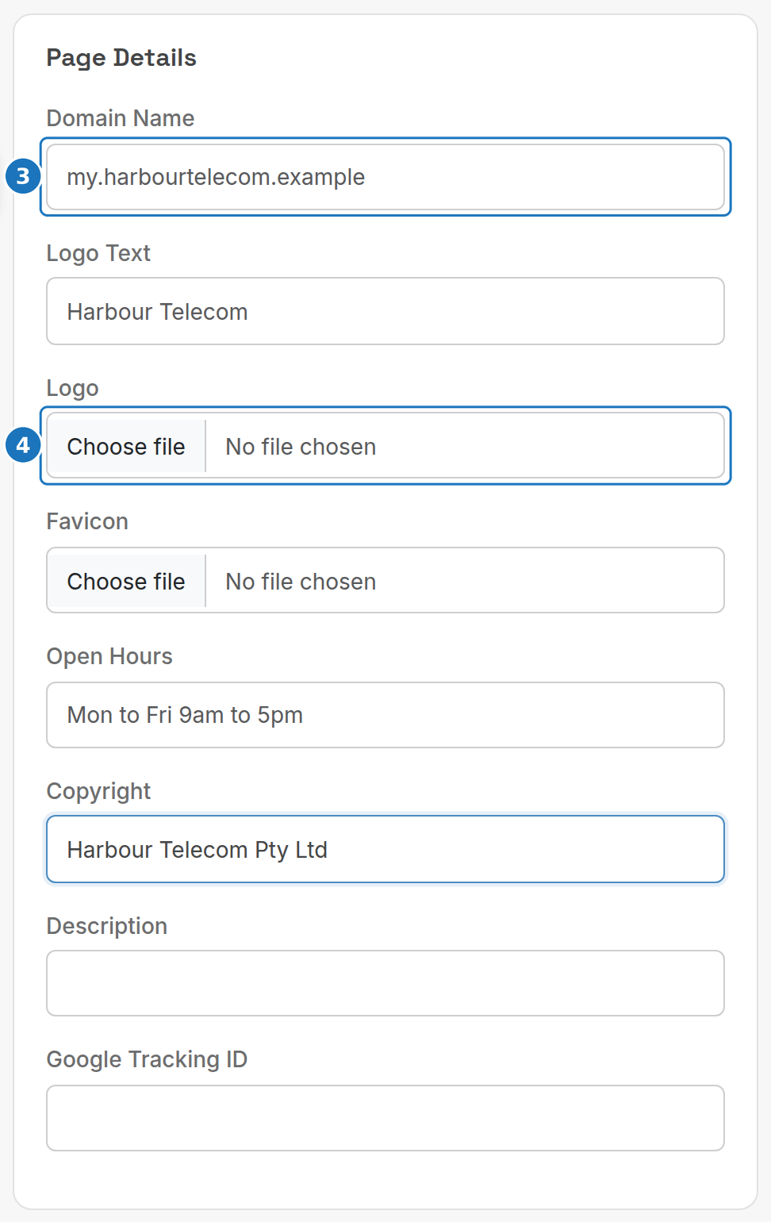
Task: Click the Open Hours label
Action: pos(109,656)
